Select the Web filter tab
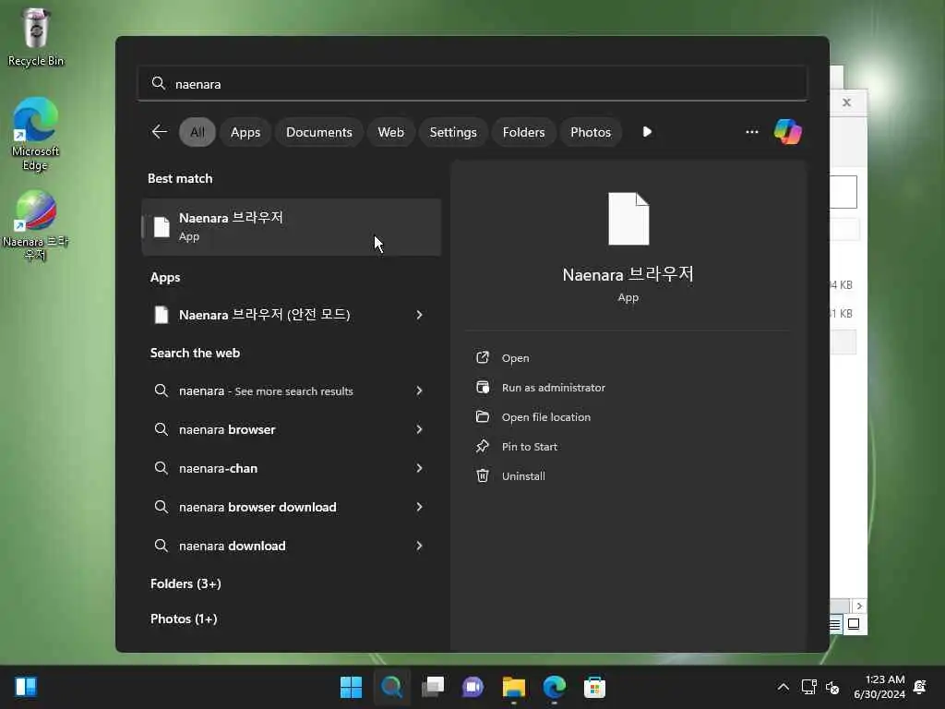Viewport: 945px width, 709px height. click(390, 132)
